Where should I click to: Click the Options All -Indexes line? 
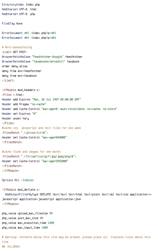click(x=18, y=180)
